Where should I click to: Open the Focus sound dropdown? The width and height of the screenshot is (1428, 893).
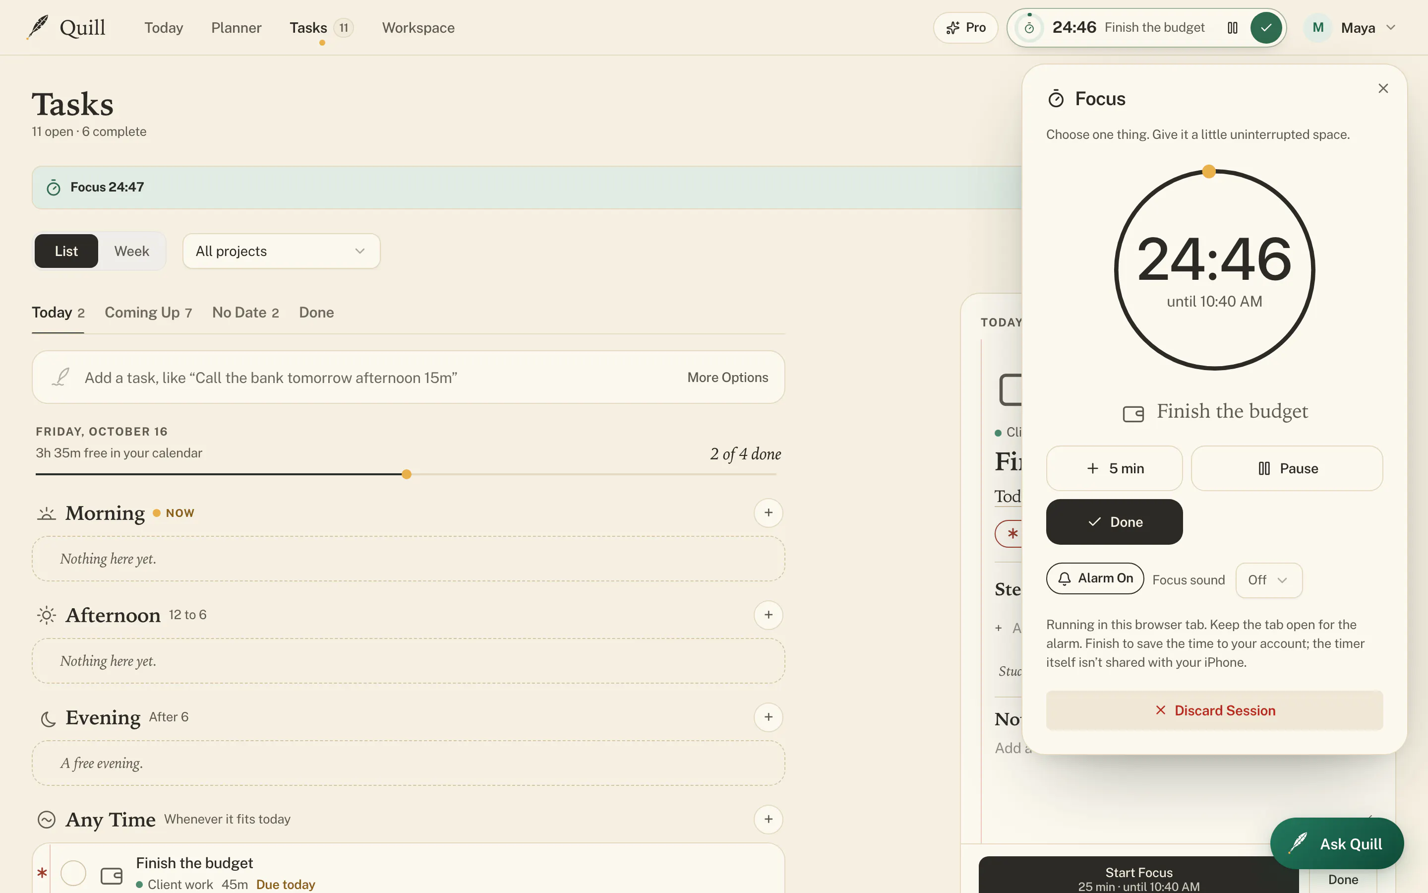(x=1269, y=580)
